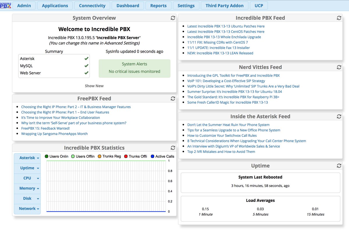Open The Gold Standard Raspberry Pi 3B+ link
This screenshot has height=232, width=349.
pyautogui.click(x=233, y=97)
